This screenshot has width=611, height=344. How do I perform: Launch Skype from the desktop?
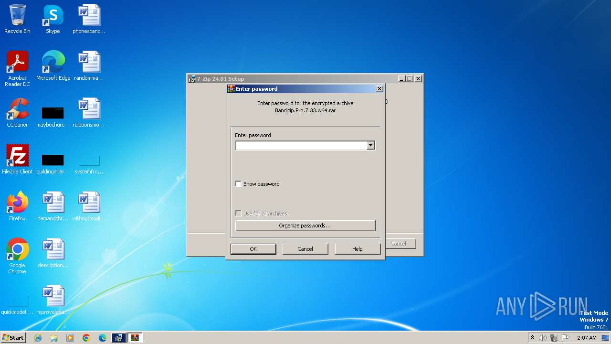(x=53, y=19)
